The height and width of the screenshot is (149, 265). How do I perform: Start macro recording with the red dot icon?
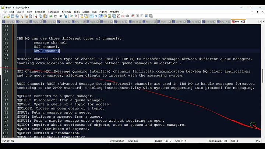(x=133, y=16)
